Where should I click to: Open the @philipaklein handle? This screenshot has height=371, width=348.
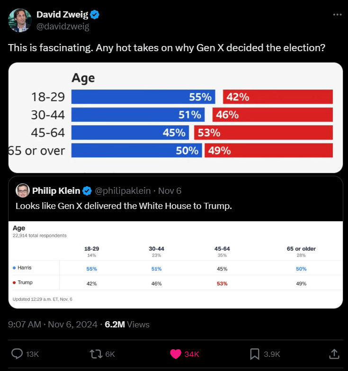tap(123, 190)
